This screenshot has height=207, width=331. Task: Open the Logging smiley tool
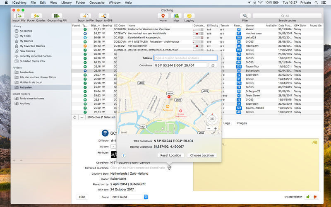(189, 16)
